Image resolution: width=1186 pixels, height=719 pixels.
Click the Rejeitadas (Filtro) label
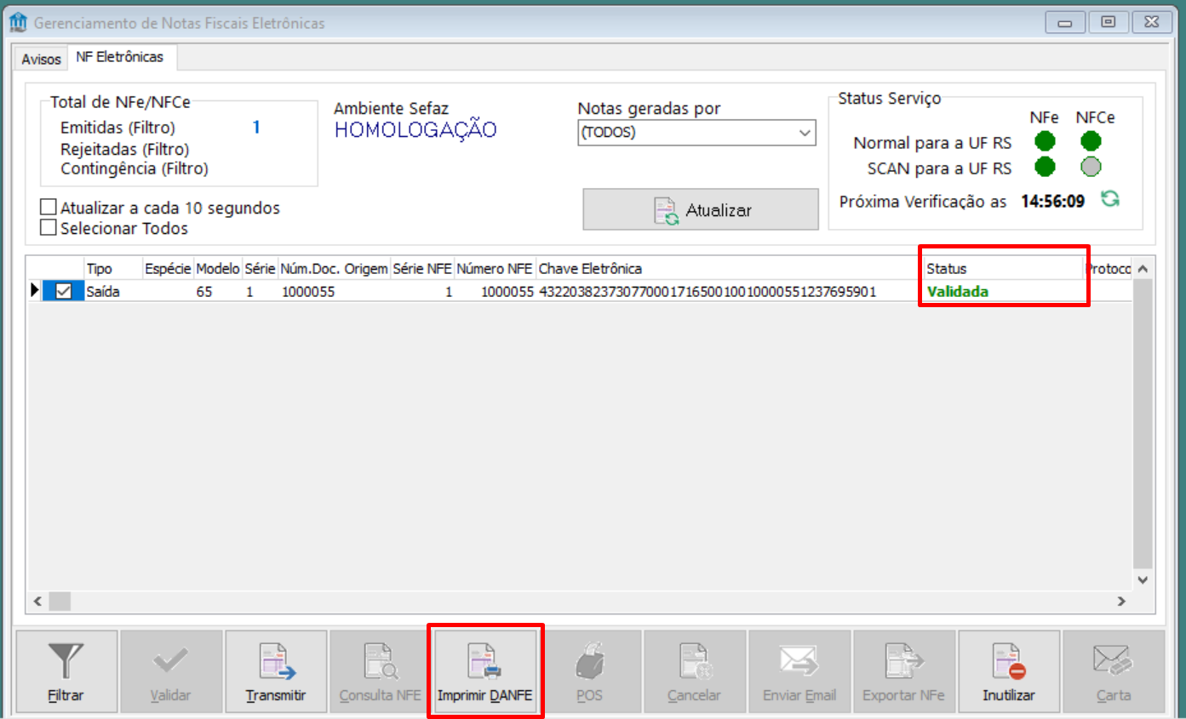click(125, 149)
